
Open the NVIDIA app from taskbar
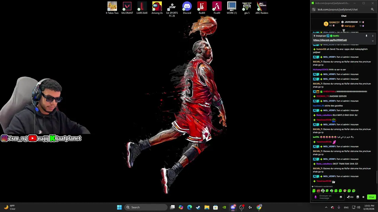224,207
